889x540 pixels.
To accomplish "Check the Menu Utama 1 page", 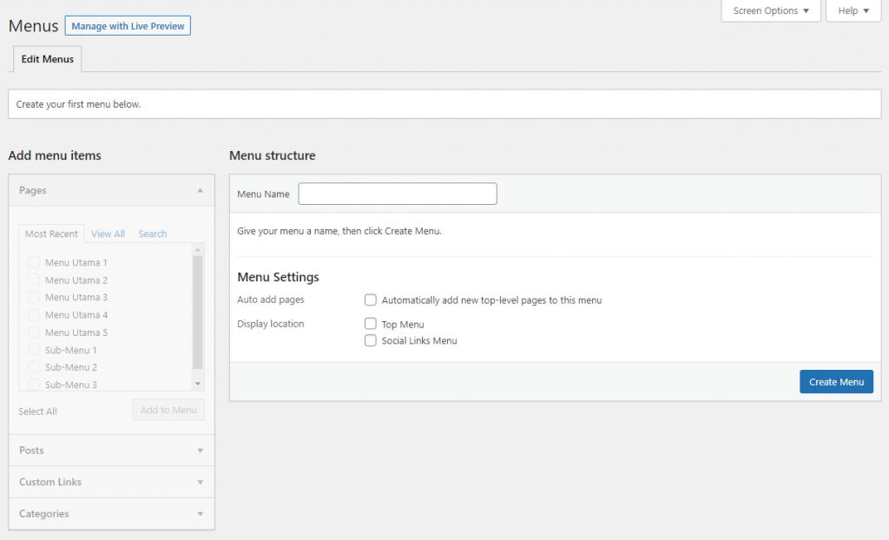I will (x=33, y=262).
